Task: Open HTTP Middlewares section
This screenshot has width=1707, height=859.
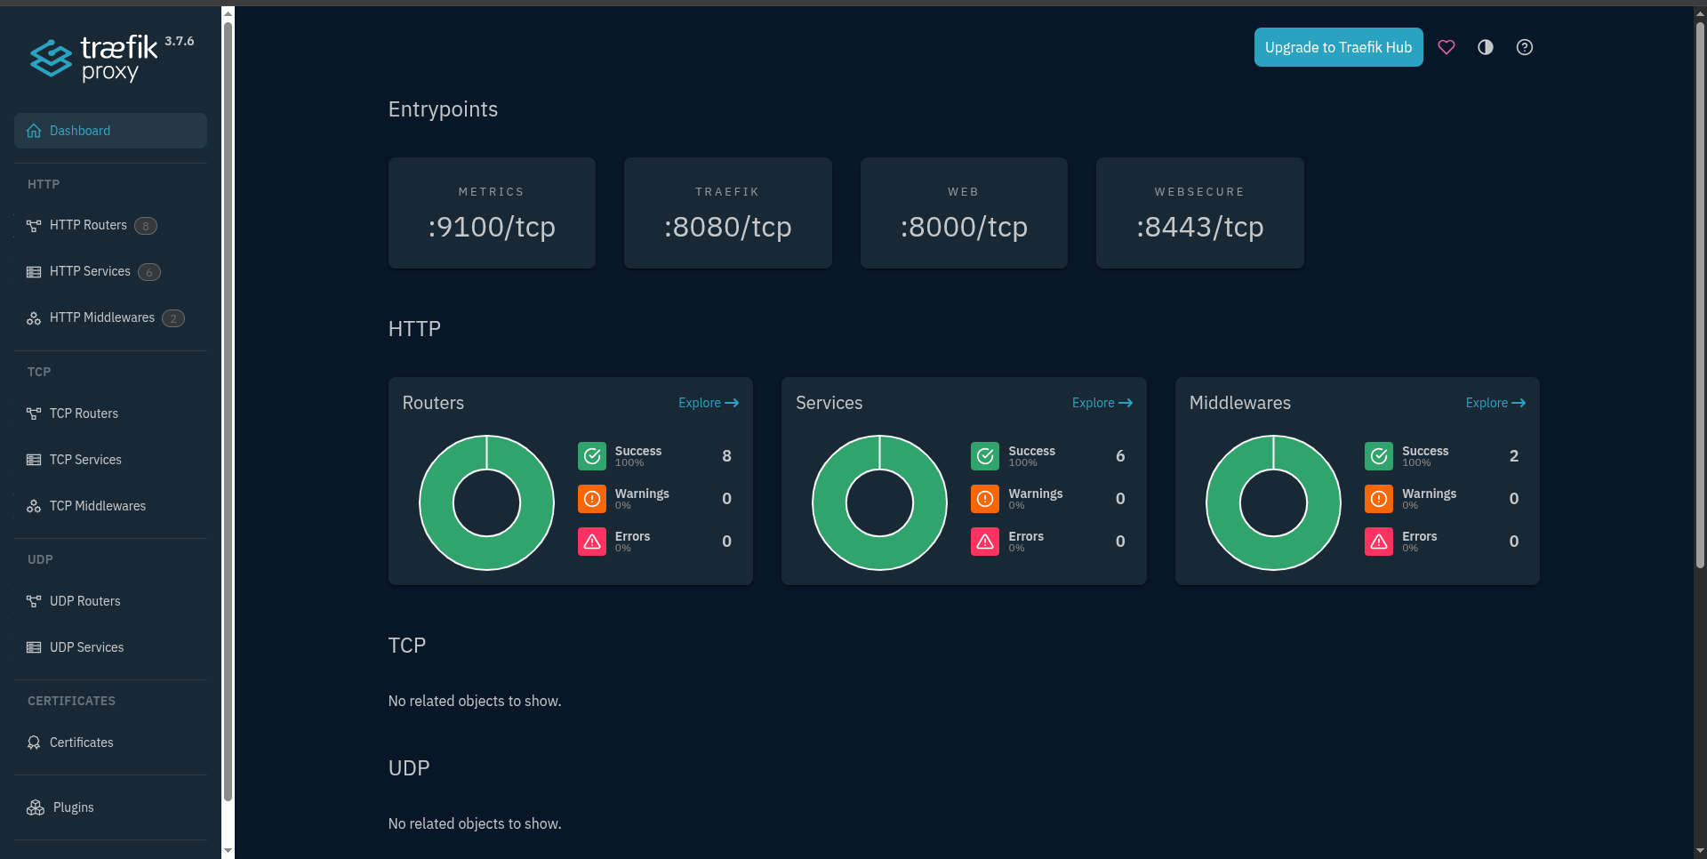Action: point(110,318)
